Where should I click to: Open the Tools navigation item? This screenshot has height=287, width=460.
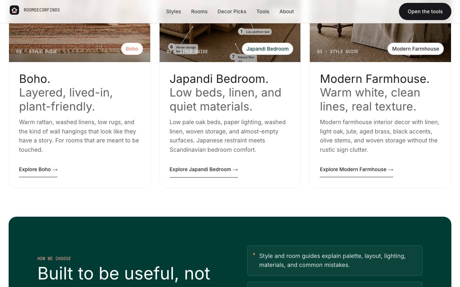click(263, 11)
